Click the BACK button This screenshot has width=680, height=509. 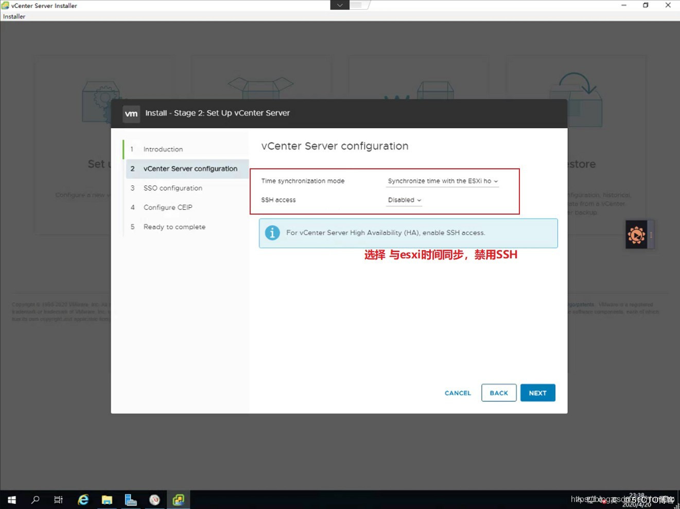[x=499, y=393]
